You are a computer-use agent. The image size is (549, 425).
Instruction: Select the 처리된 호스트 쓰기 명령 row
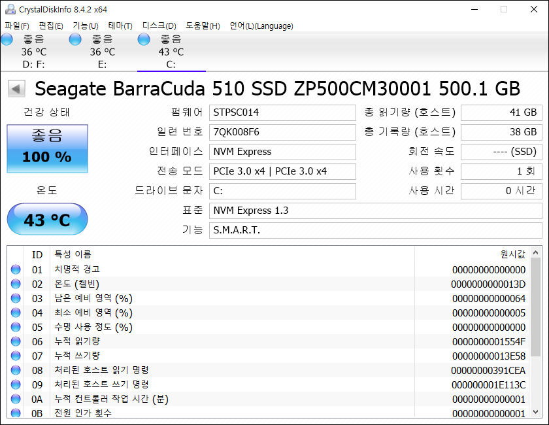pos(268,384)
